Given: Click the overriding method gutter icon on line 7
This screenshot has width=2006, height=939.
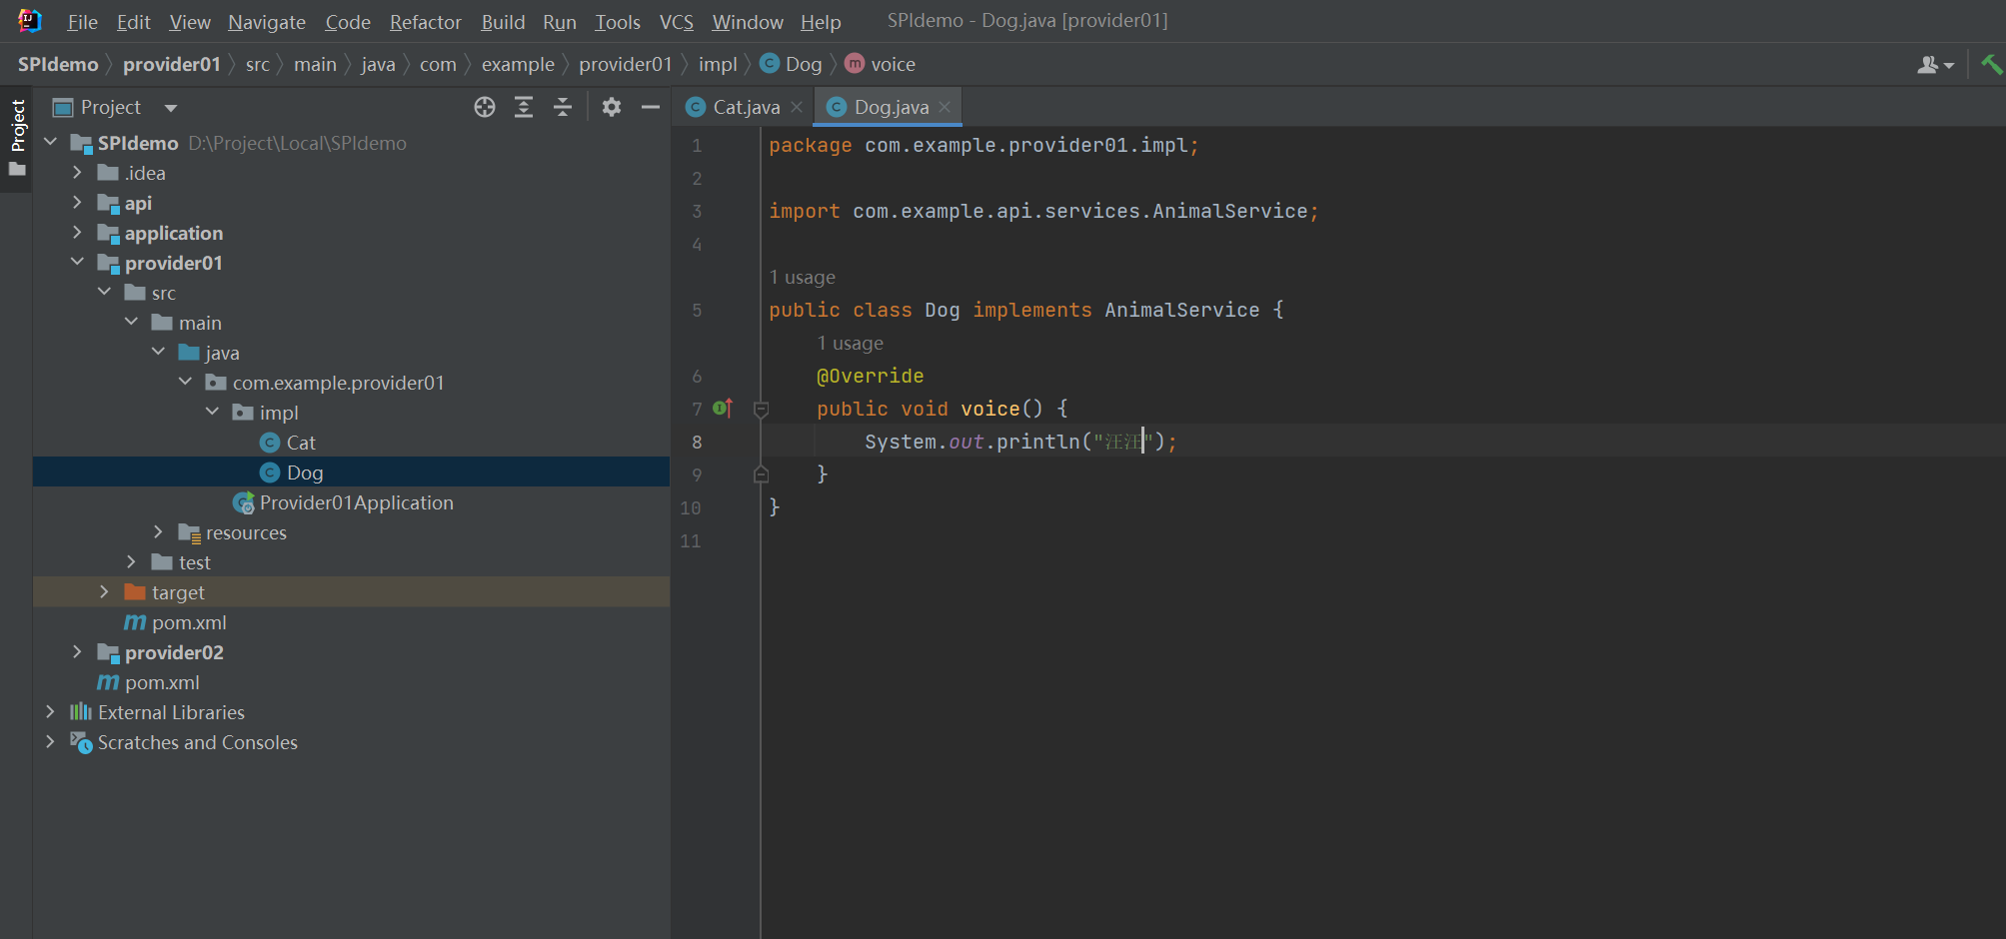Looking at the screenshot, I should click(x=723, y=408).
